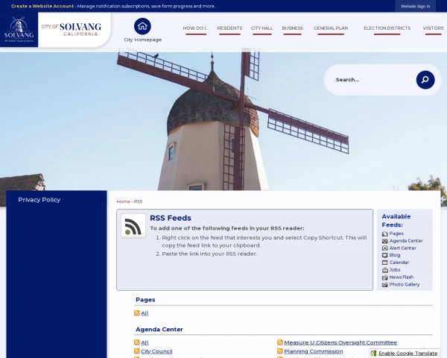Go to Home breadcrumb link
This screenshot has width=447, height=358.
(123, 201)
